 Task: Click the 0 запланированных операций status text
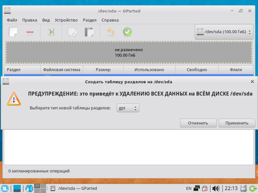(x=39, y=171)
